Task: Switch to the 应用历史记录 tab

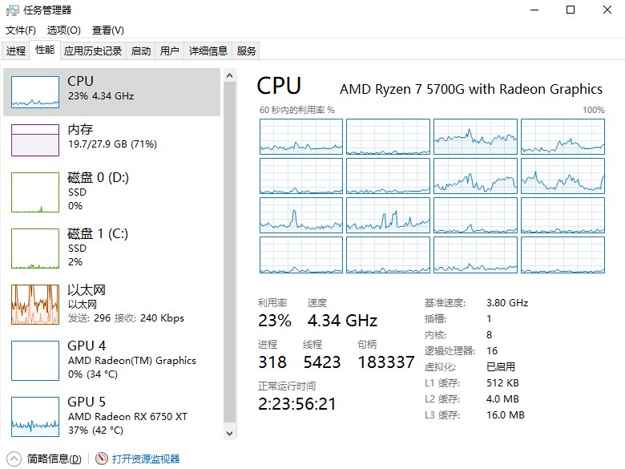Action: coord(93,51)
